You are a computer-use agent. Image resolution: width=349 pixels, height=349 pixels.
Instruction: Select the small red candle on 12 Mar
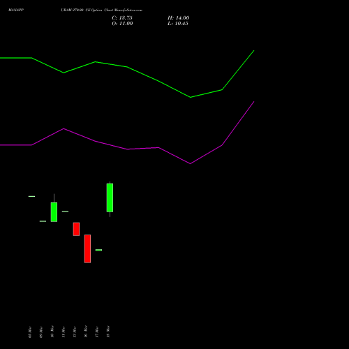[76, 229]
